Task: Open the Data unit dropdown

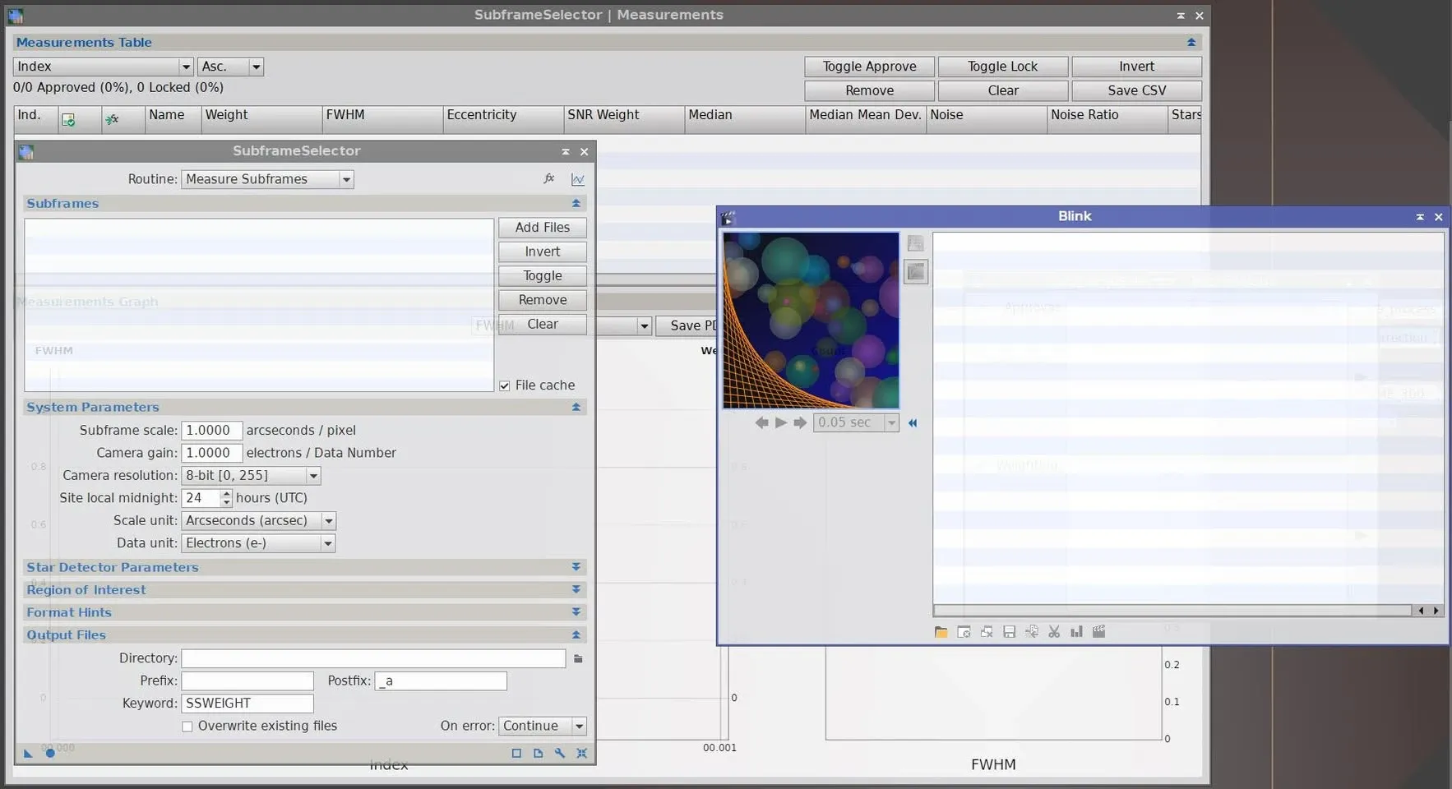Action: (258, 543)
